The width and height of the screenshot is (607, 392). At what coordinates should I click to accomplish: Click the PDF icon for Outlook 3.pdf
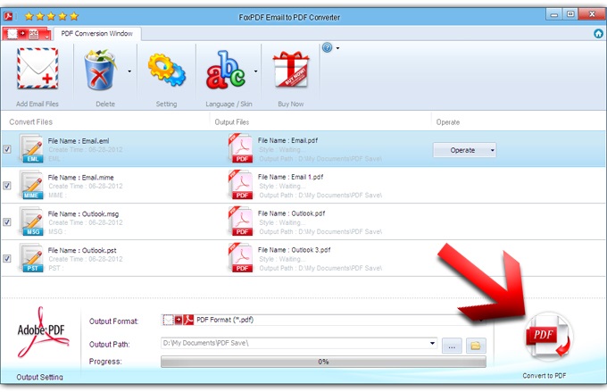pos(240,258)
